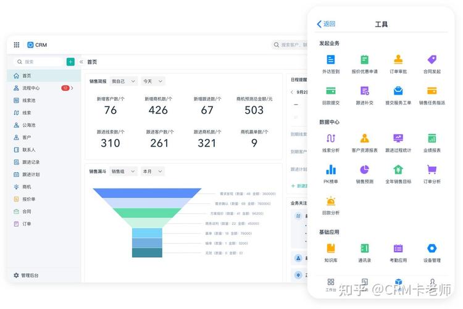Select 公海池 in the sidebar

coord(44,125)
